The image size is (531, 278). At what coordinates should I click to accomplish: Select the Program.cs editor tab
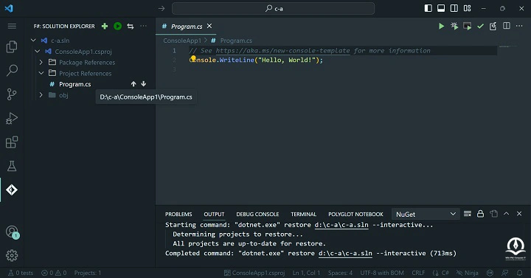pos(187,26)
